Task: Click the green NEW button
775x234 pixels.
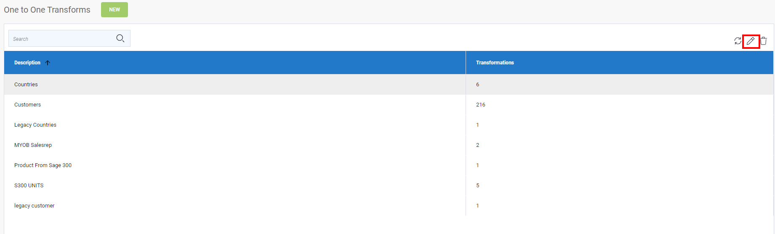Action: pyautogui.click(x=115, y=10)
